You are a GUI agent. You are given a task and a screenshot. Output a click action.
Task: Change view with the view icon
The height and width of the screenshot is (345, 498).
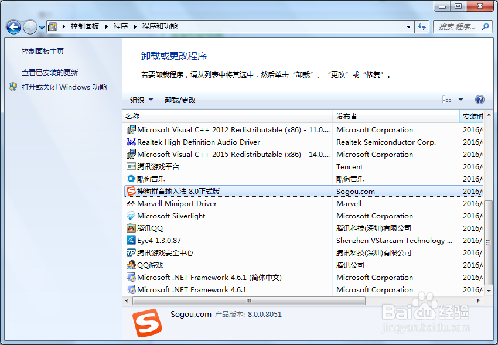tap(447, 100)
